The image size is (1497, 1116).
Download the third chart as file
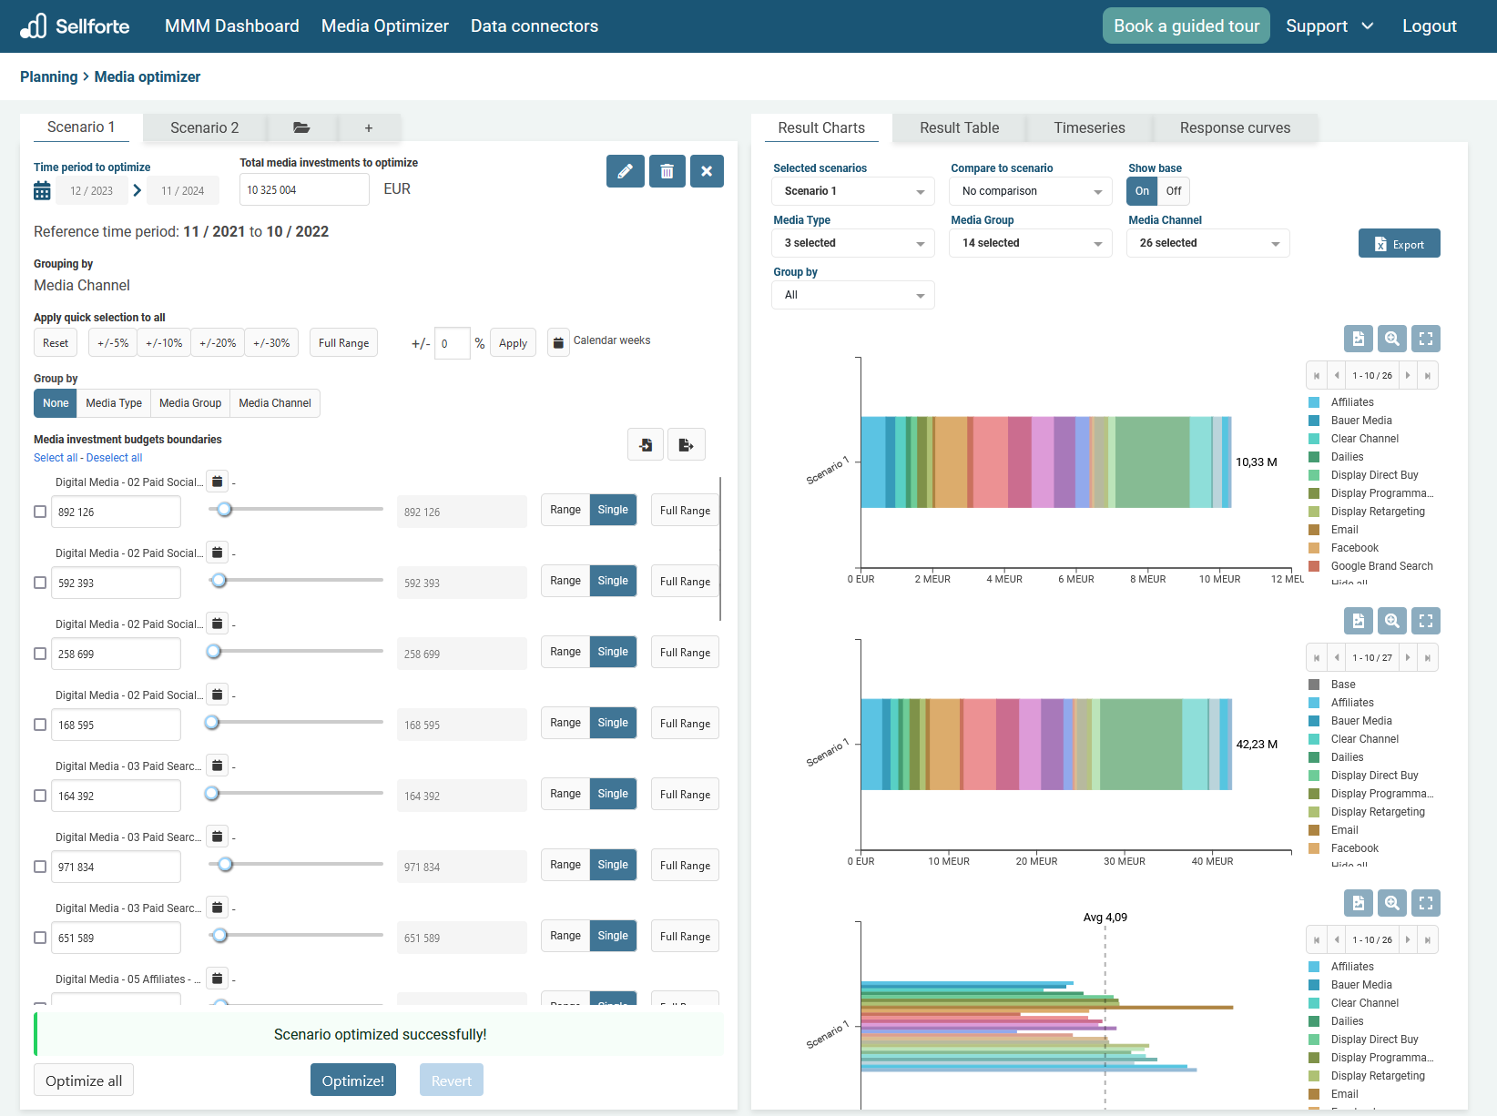1358,903
